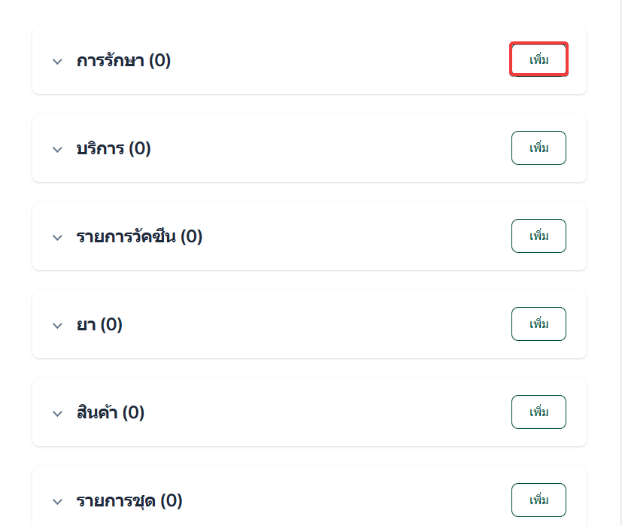Select the สินค้า section title
Viewport: 622px width, 526px height.
click(x=98, y=413)
